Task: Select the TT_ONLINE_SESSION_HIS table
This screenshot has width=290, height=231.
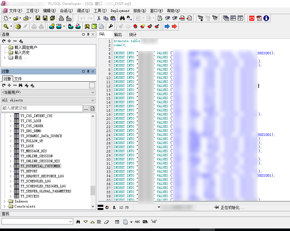Action: [x=40, y=161]
